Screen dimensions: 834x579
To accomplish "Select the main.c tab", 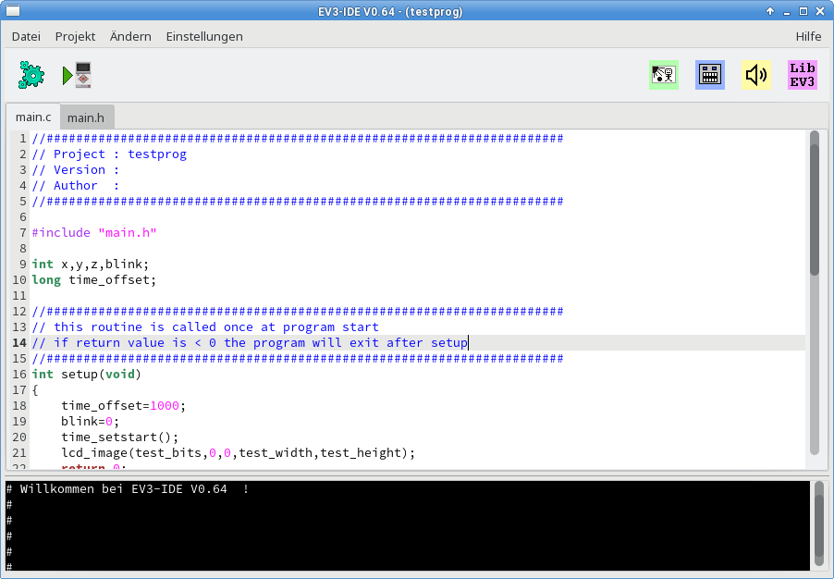I will coord(33,117).
